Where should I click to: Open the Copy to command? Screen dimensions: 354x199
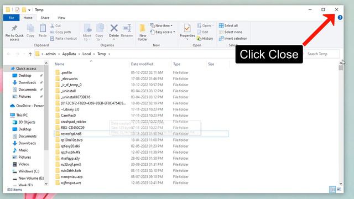point(100,32)
